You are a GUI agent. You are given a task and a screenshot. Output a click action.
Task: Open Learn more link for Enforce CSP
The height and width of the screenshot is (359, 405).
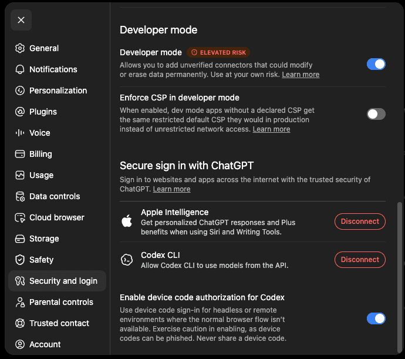point(271,129)
